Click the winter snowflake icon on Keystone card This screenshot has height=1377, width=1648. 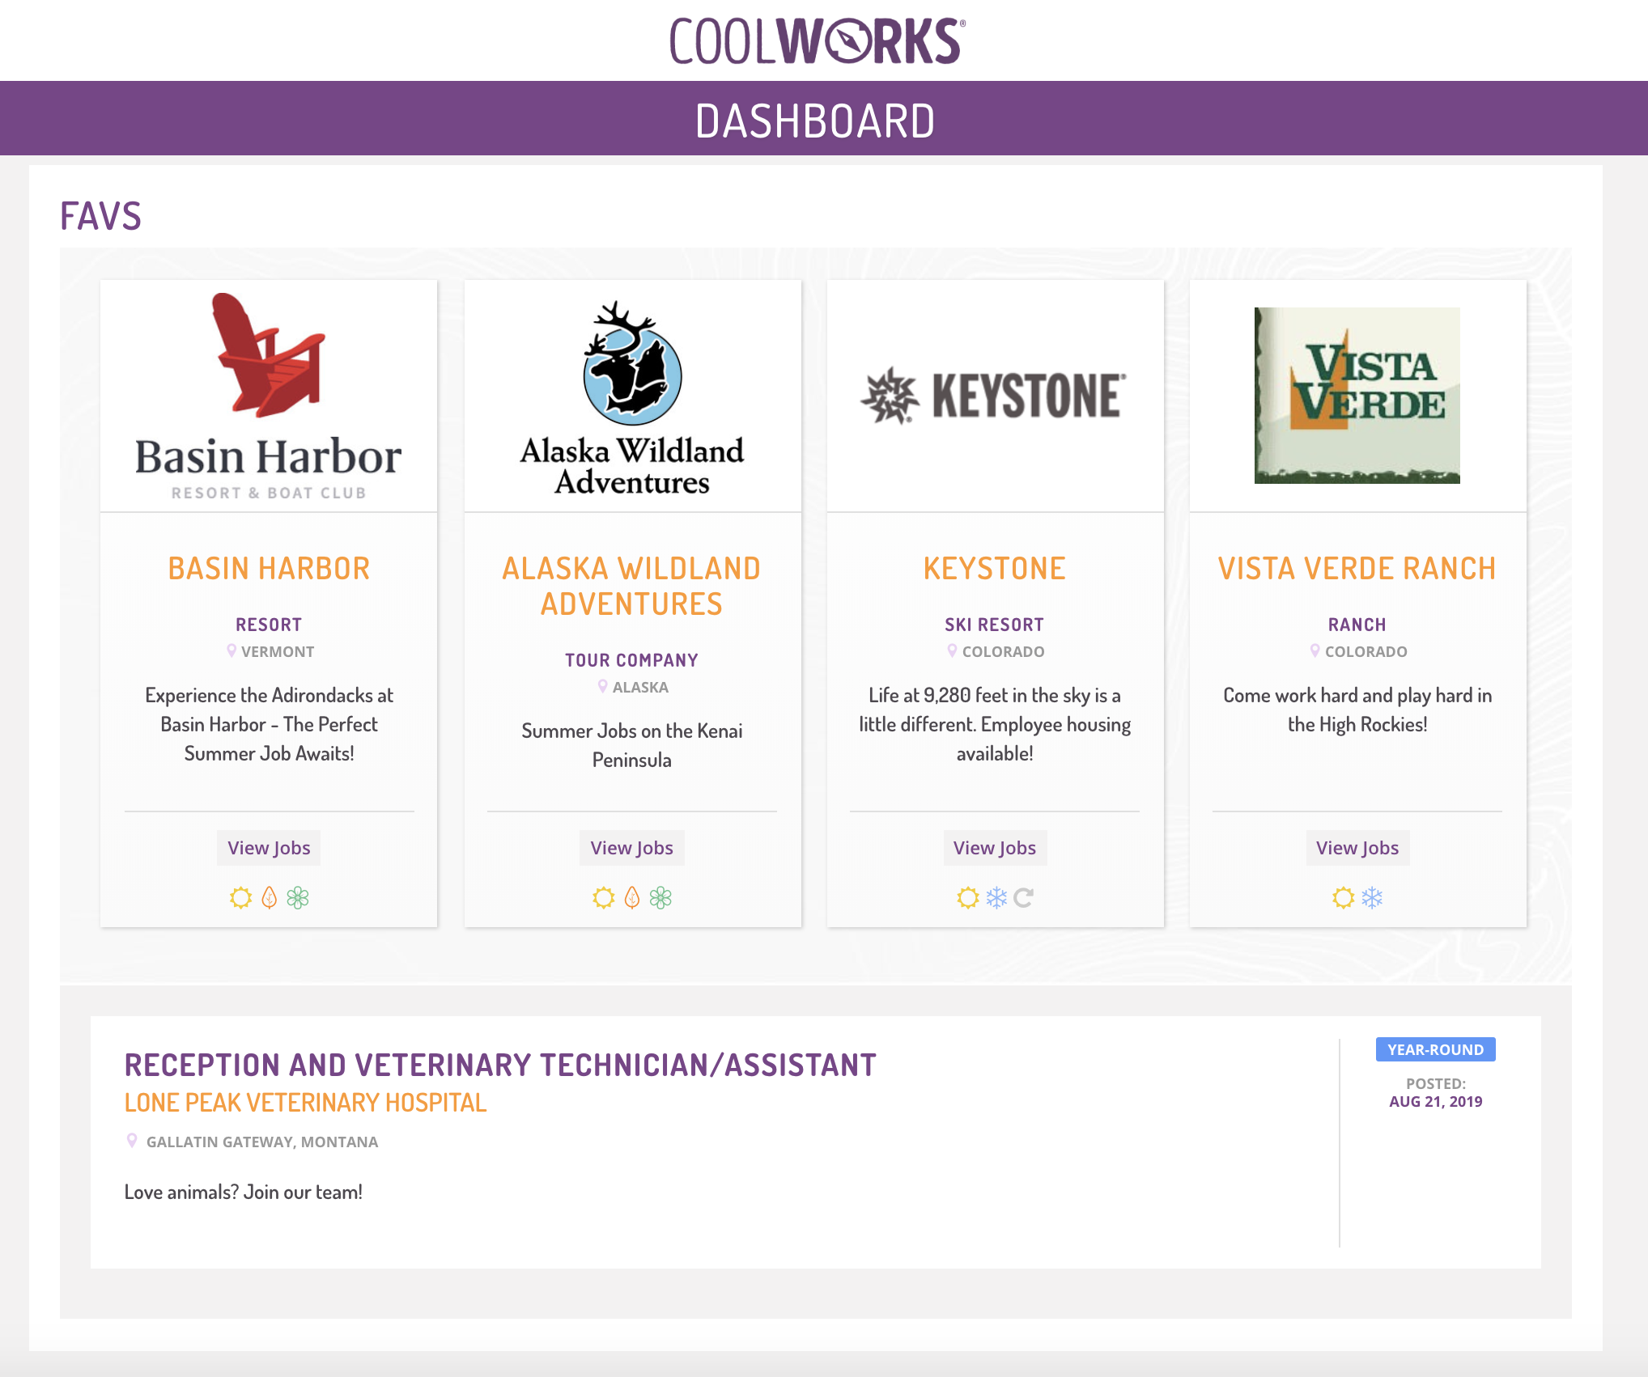996,897
